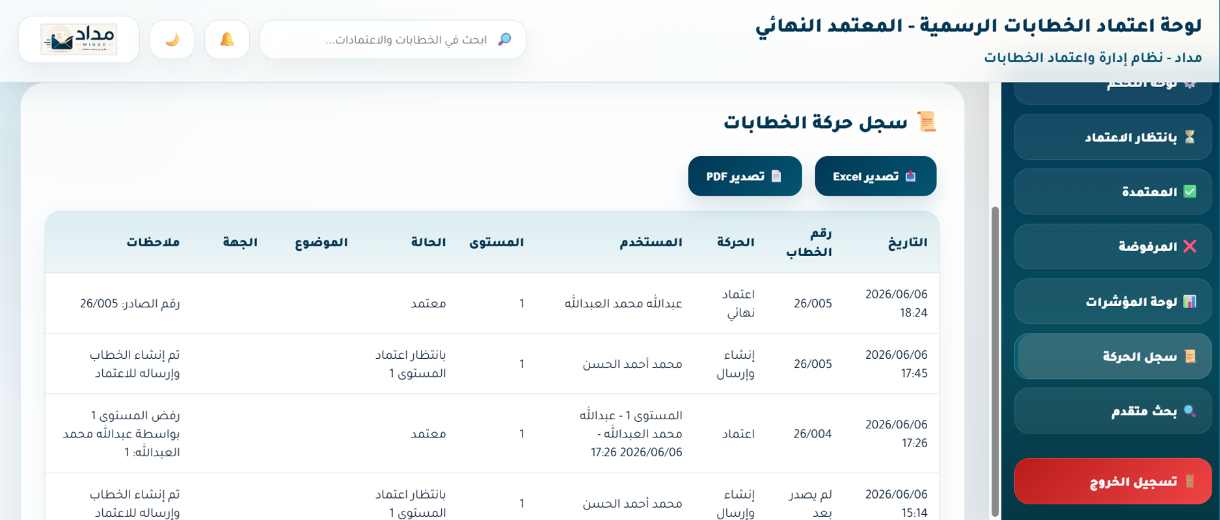This screenshot has height=520, width=1220.
Task: Click chart icon beside لوحة المؤشرات
Action: pos(1189,302)
